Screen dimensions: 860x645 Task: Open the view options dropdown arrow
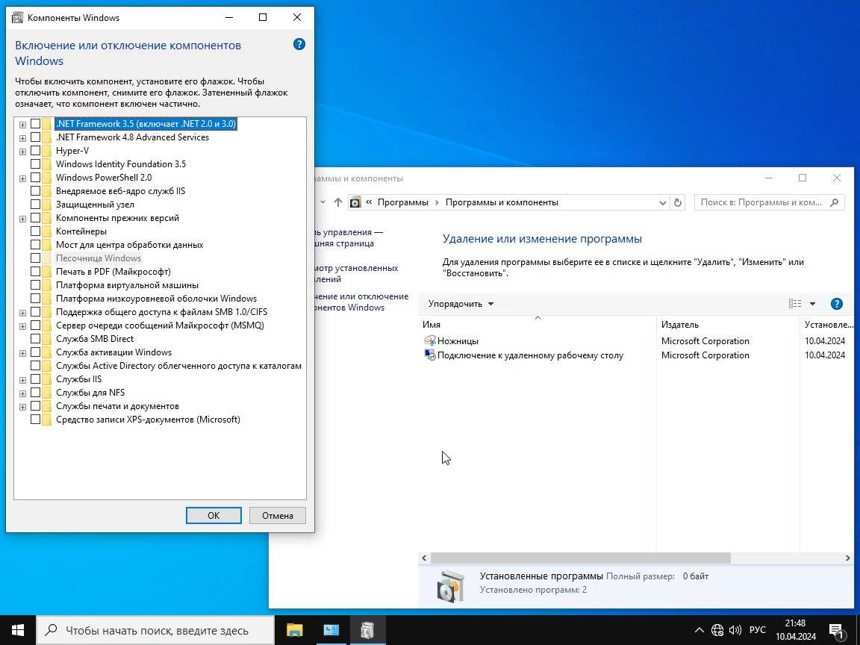pyautogui.click(x=812, y=304)
